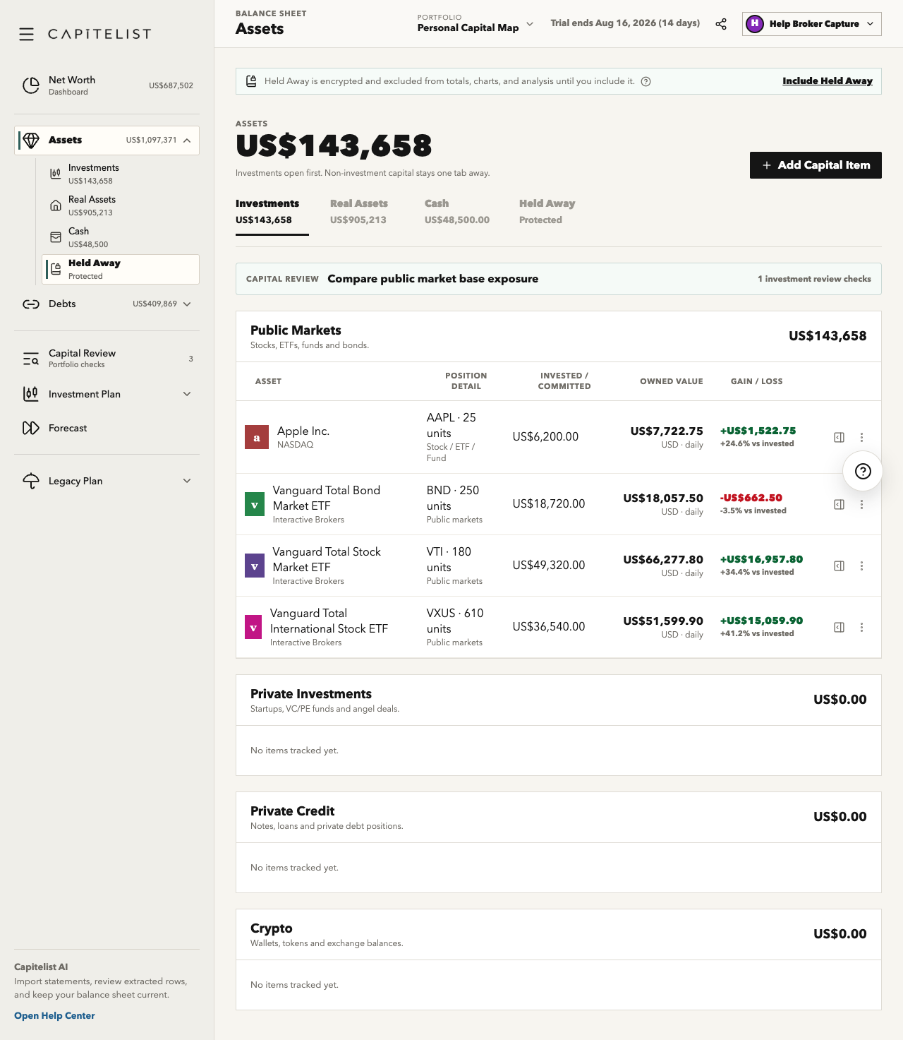The width and height of the screenshot is (903, 1040).
Task: Click the Vanguard Total Bond Market ETF name
Action: (327, 498)
